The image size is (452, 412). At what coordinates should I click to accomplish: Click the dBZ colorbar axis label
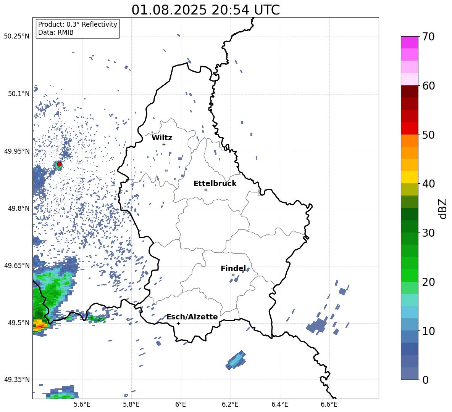pos(443,208)
